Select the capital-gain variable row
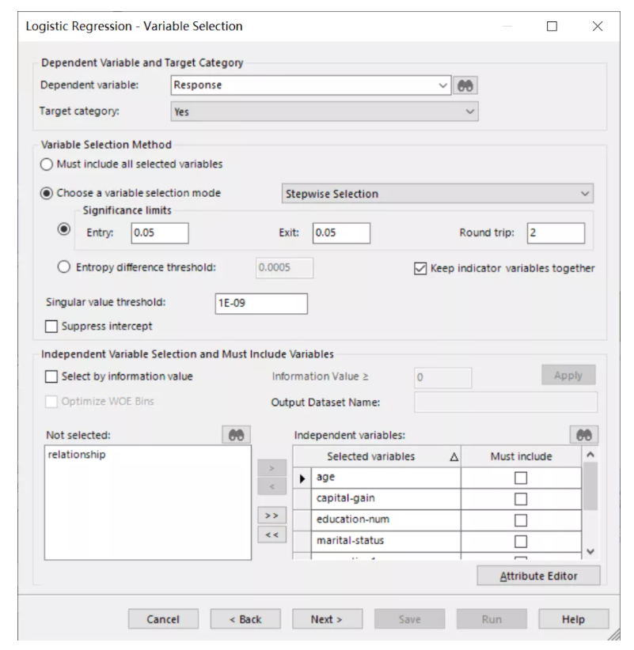The height and width of the screenshot is (650, 634). tap(386, 499)
